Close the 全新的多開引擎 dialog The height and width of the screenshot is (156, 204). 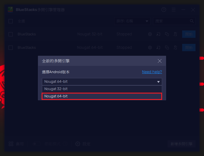pos(160,61)
